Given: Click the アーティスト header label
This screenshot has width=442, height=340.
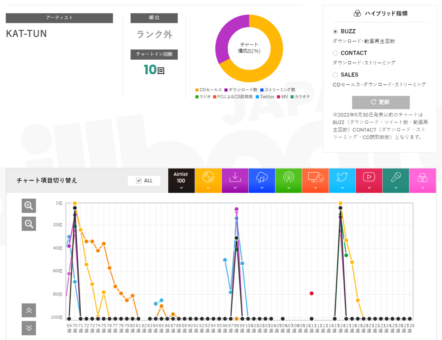Looking at the screenshot, I should (59, 18).
